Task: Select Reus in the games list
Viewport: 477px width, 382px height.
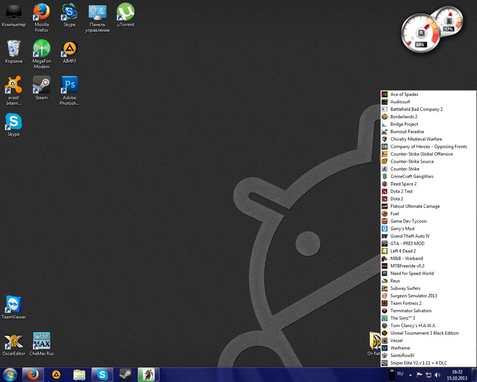Action: click(x=429, y=281)
